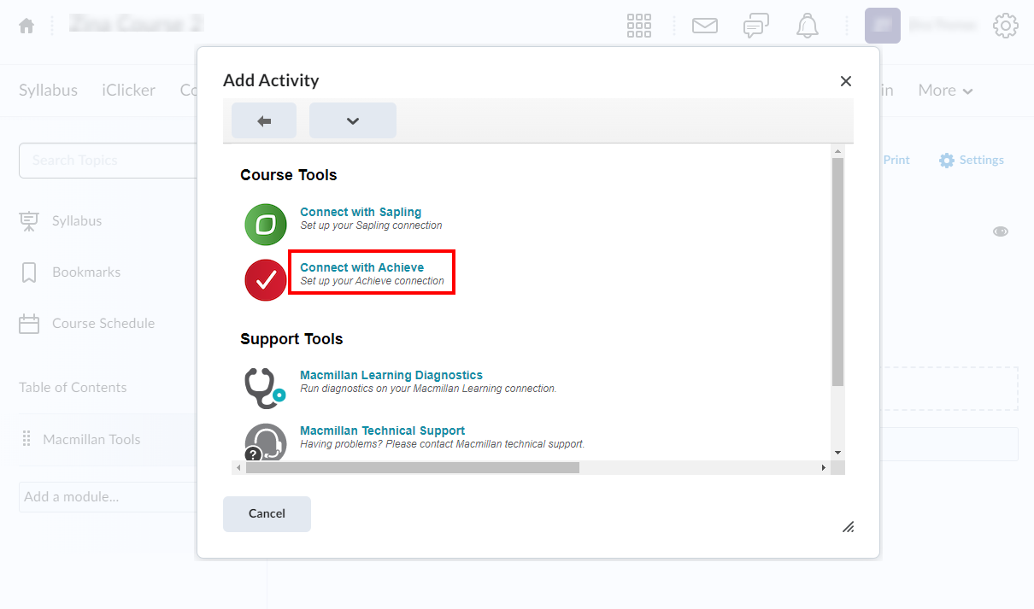Screen dimensions: 1034x609
Task: Toggle the eye visibility icon on the page
Action: (x=1001, y=231)
